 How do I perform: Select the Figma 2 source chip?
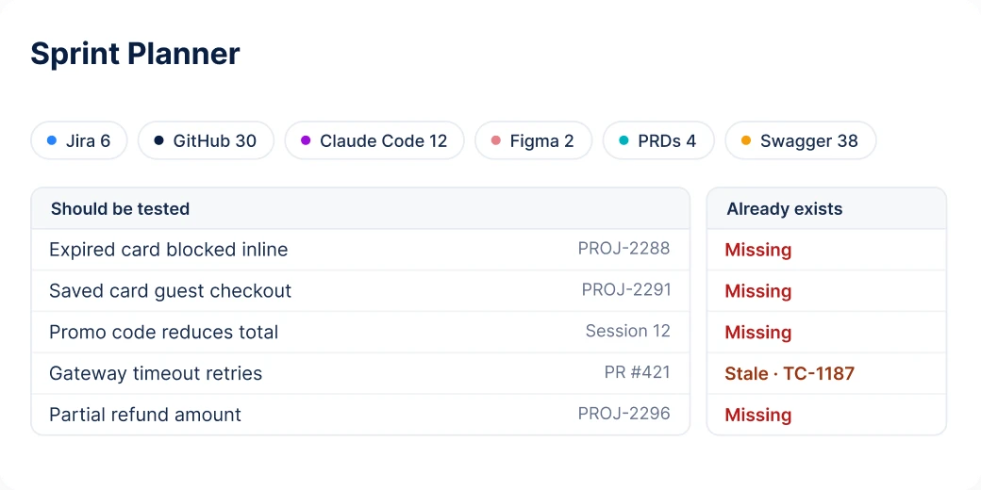click(533, 140)
